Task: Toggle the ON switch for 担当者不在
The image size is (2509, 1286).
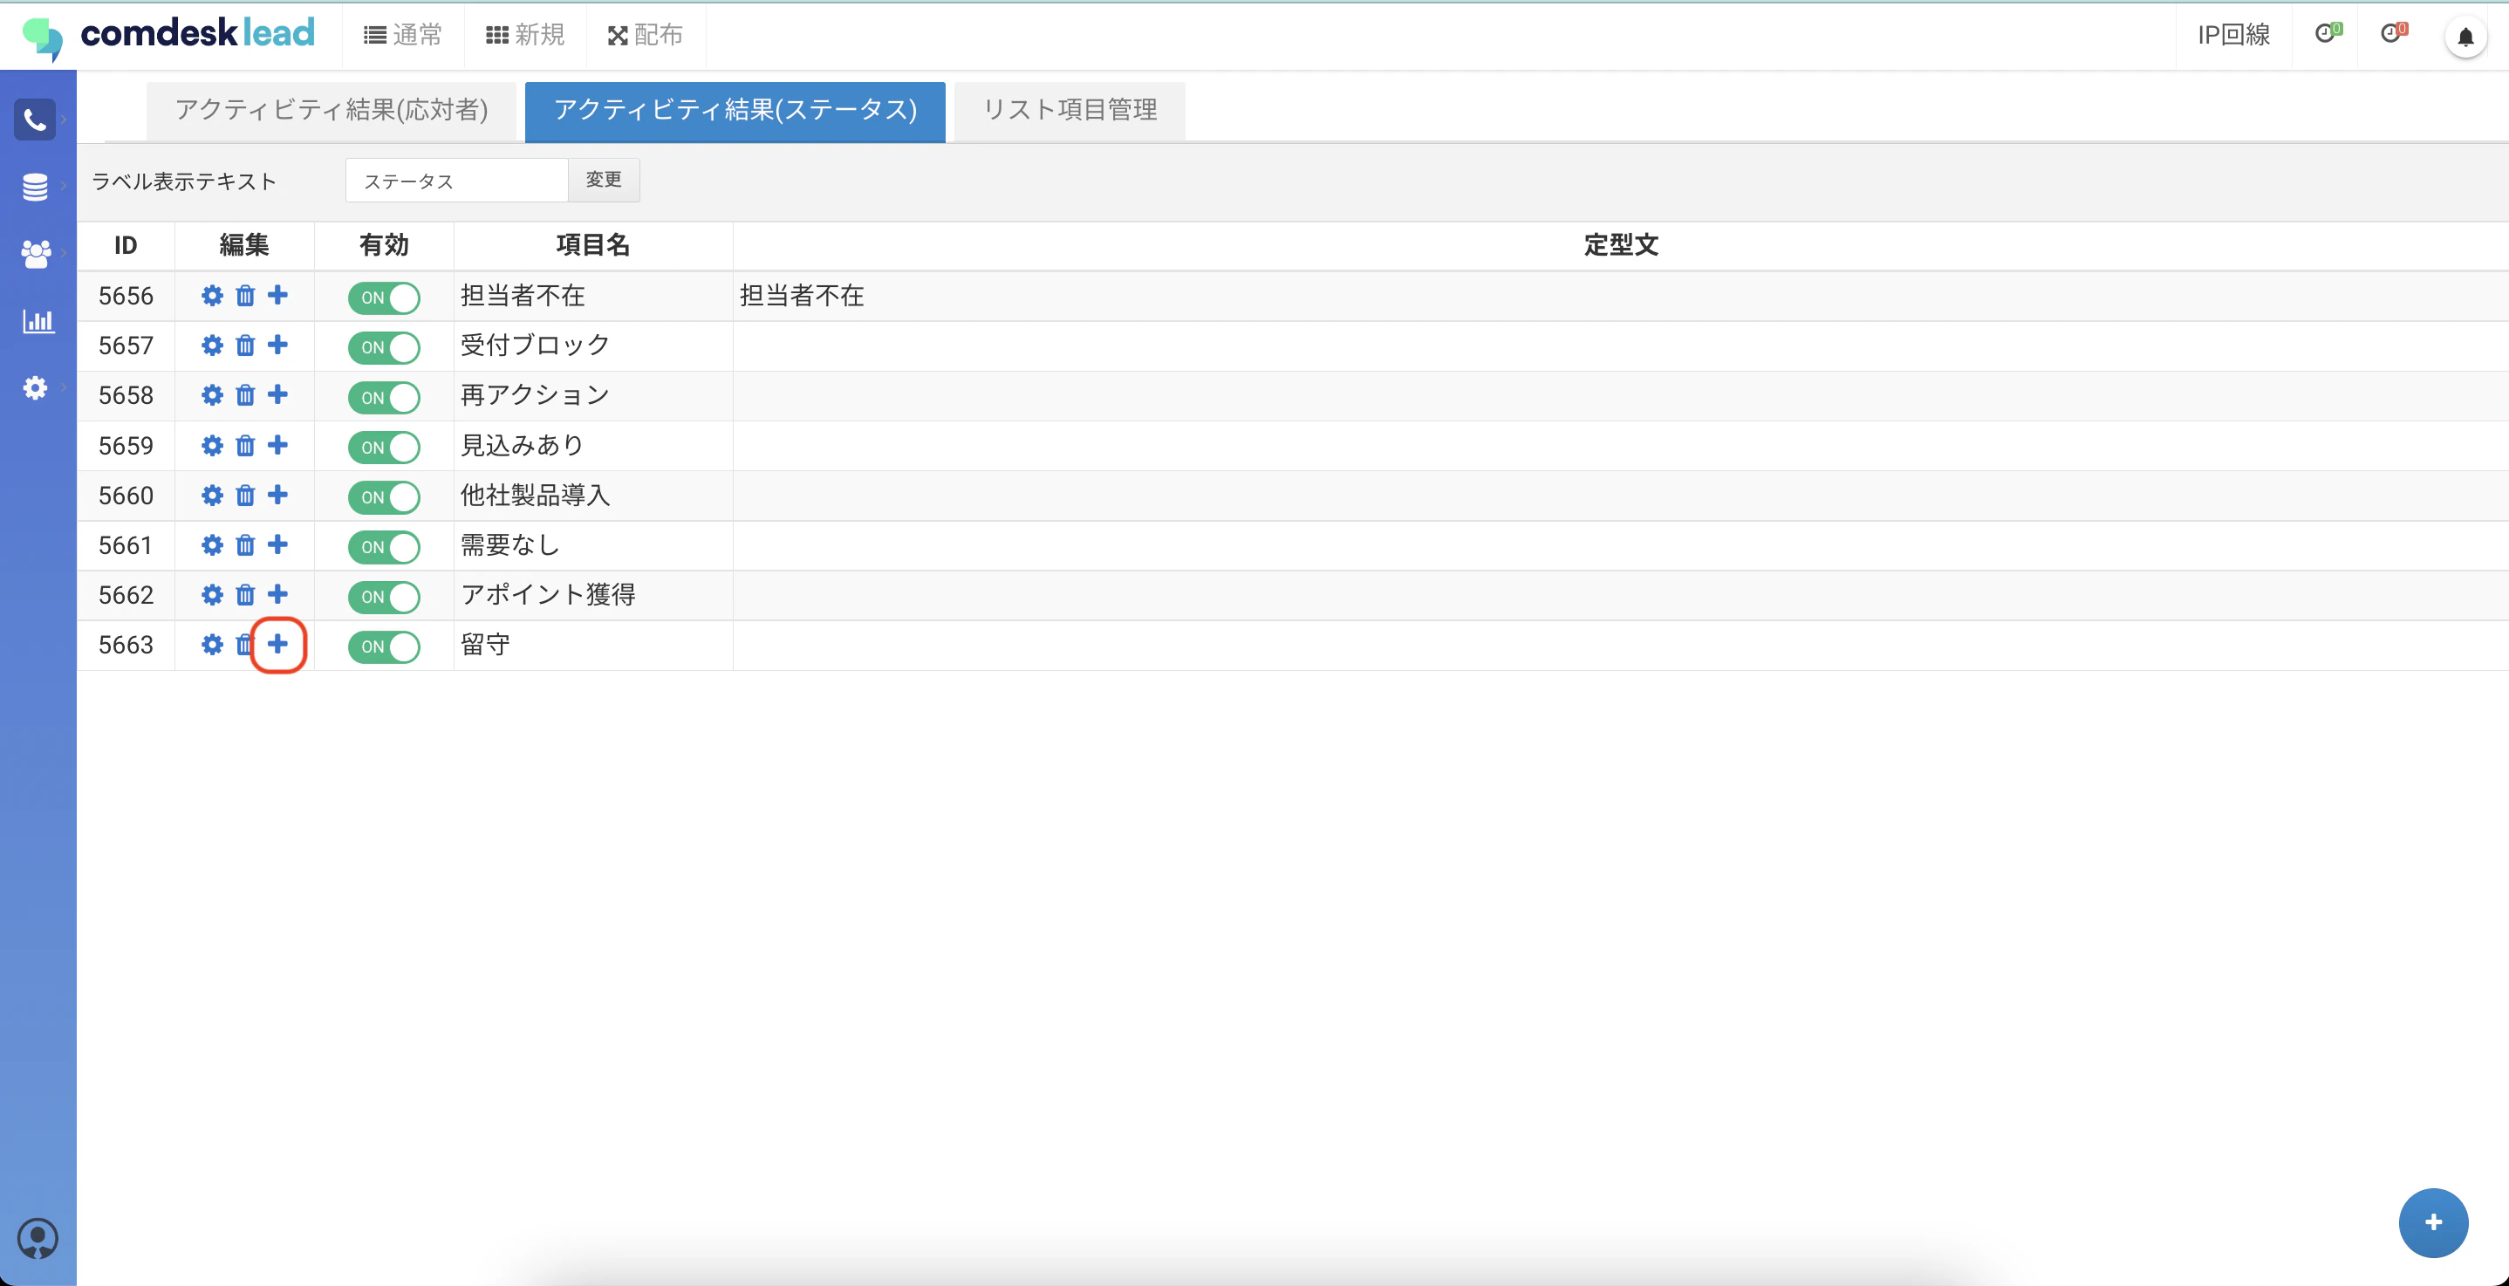Action: coord(384,298)
